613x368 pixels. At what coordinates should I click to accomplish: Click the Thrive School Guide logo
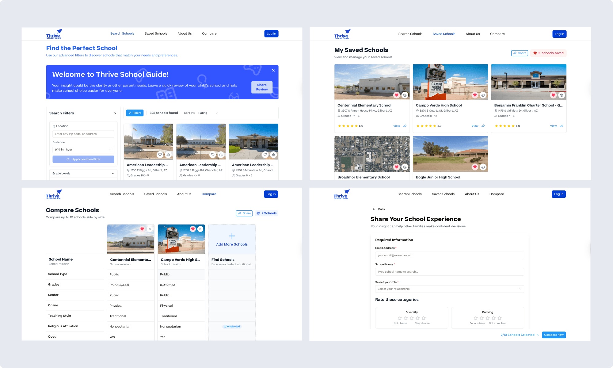54,34
